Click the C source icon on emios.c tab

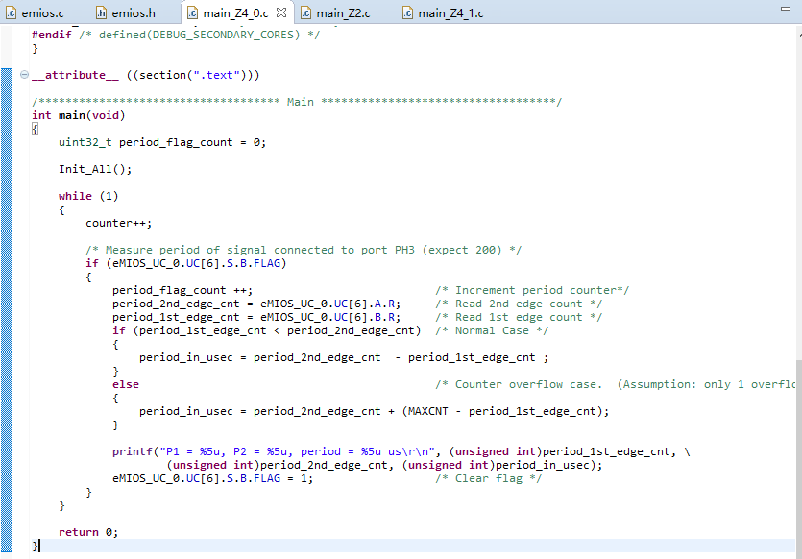coord(10,12)
